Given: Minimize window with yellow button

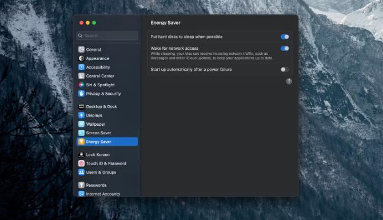Looking at the screenshot, I should tap(87, 23).
